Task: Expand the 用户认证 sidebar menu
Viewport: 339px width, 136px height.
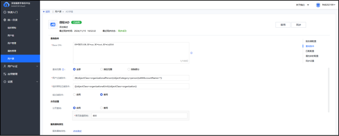Action: [20, 66]
